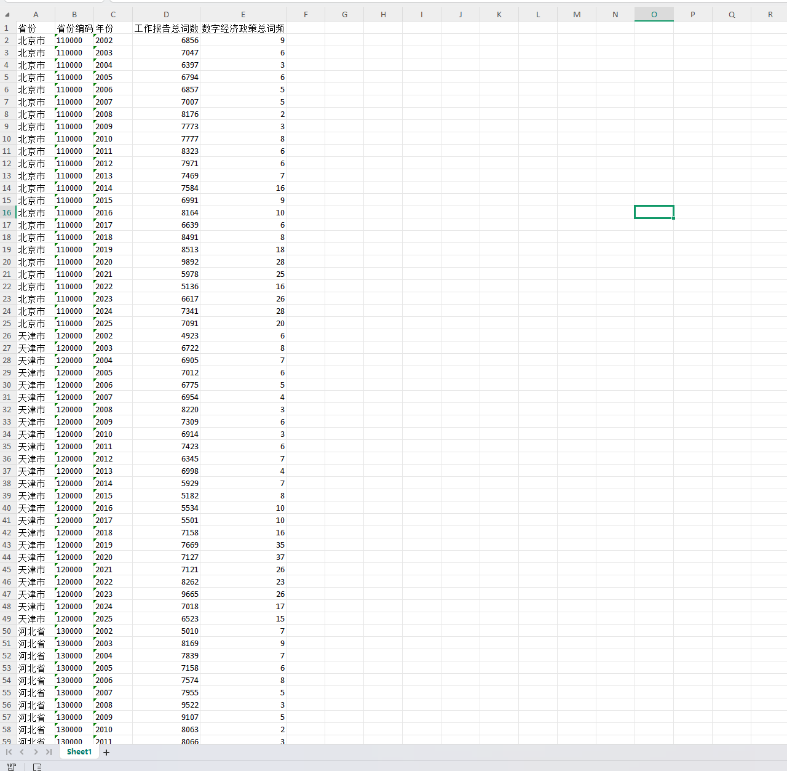
Task: Click header cell 省份编码
Action: pyautogui.click(x=74, y=28)
